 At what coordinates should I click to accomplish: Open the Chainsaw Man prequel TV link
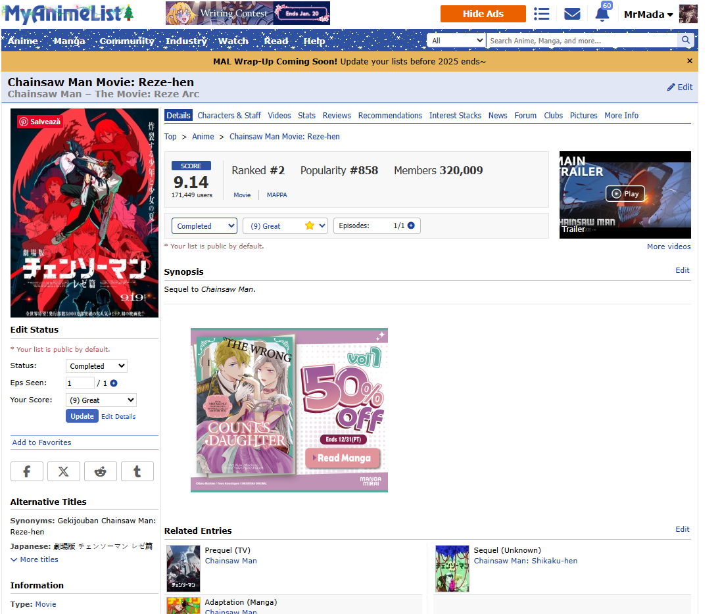[x=231, y=561]
